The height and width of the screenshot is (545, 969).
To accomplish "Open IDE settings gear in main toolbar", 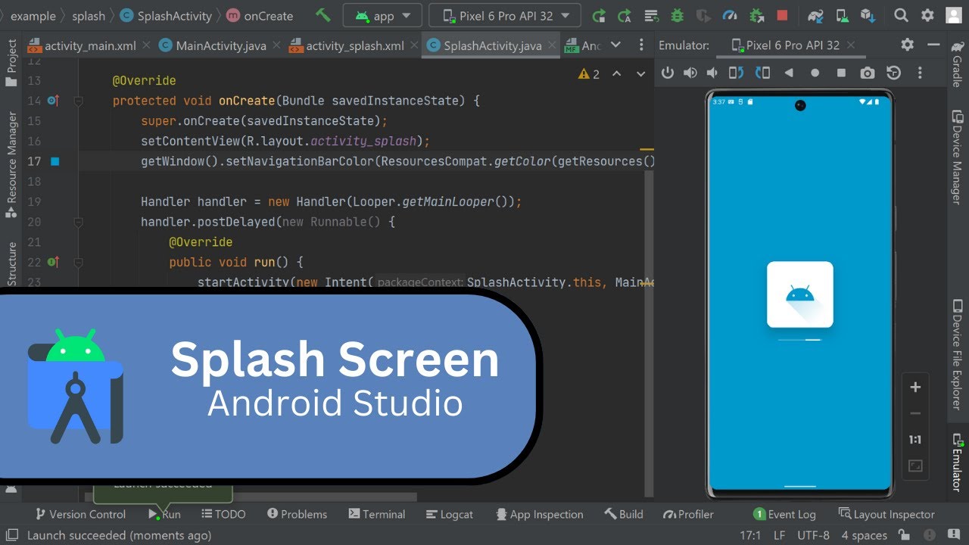I will pos(927,15).
